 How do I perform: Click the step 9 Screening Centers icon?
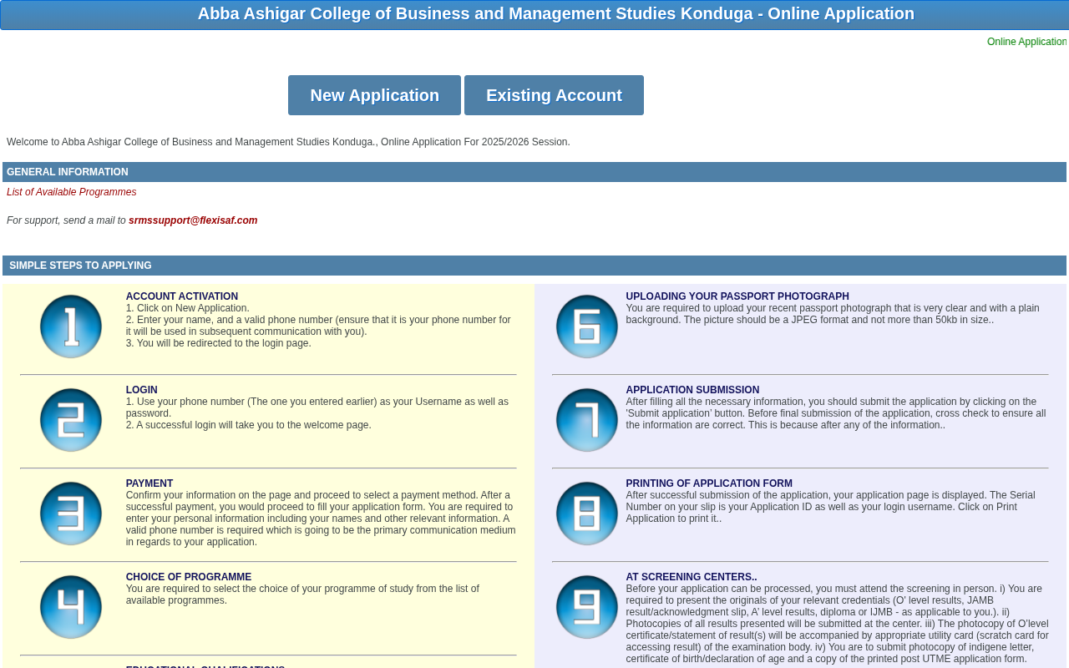coord(587,607)
